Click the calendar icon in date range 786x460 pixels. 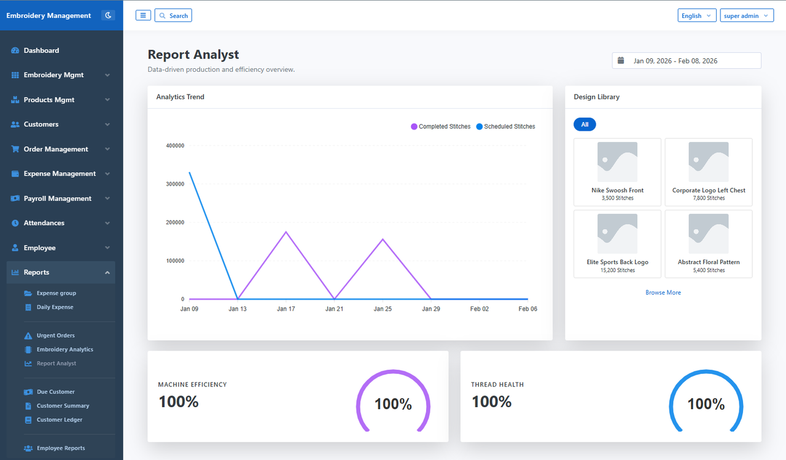[x=621, y=60]
